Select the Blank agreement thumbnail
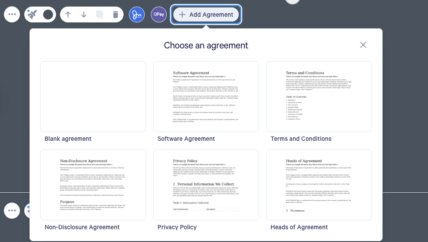428x242 pixels. [93, 97]
